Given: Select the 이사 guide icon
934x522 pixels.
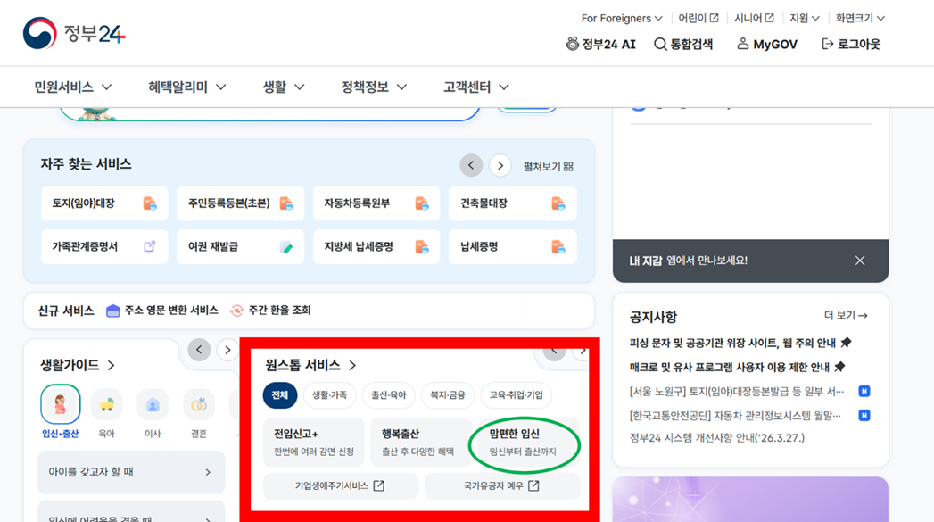Looking at the screenshot, I should 153,404.
